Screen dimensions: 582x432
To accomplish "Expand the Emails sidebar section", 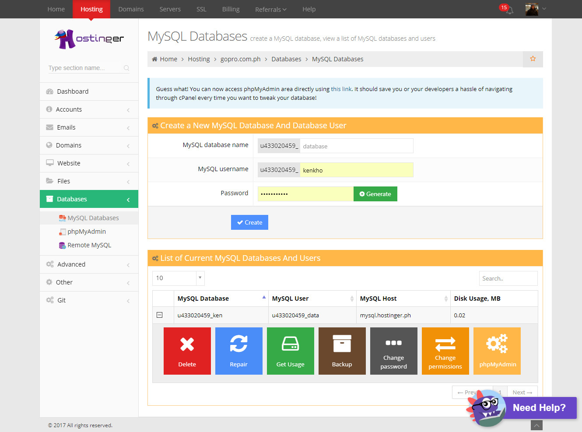I will [x=89, y=127].
